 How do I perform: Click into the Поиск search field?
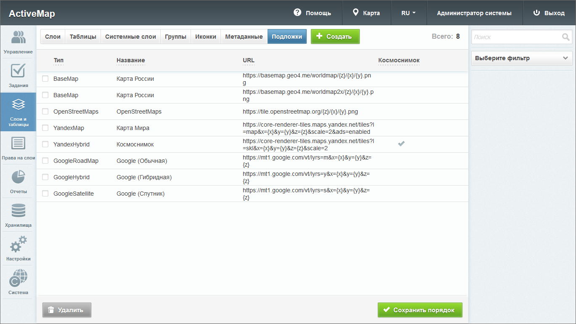pos(517,37)
